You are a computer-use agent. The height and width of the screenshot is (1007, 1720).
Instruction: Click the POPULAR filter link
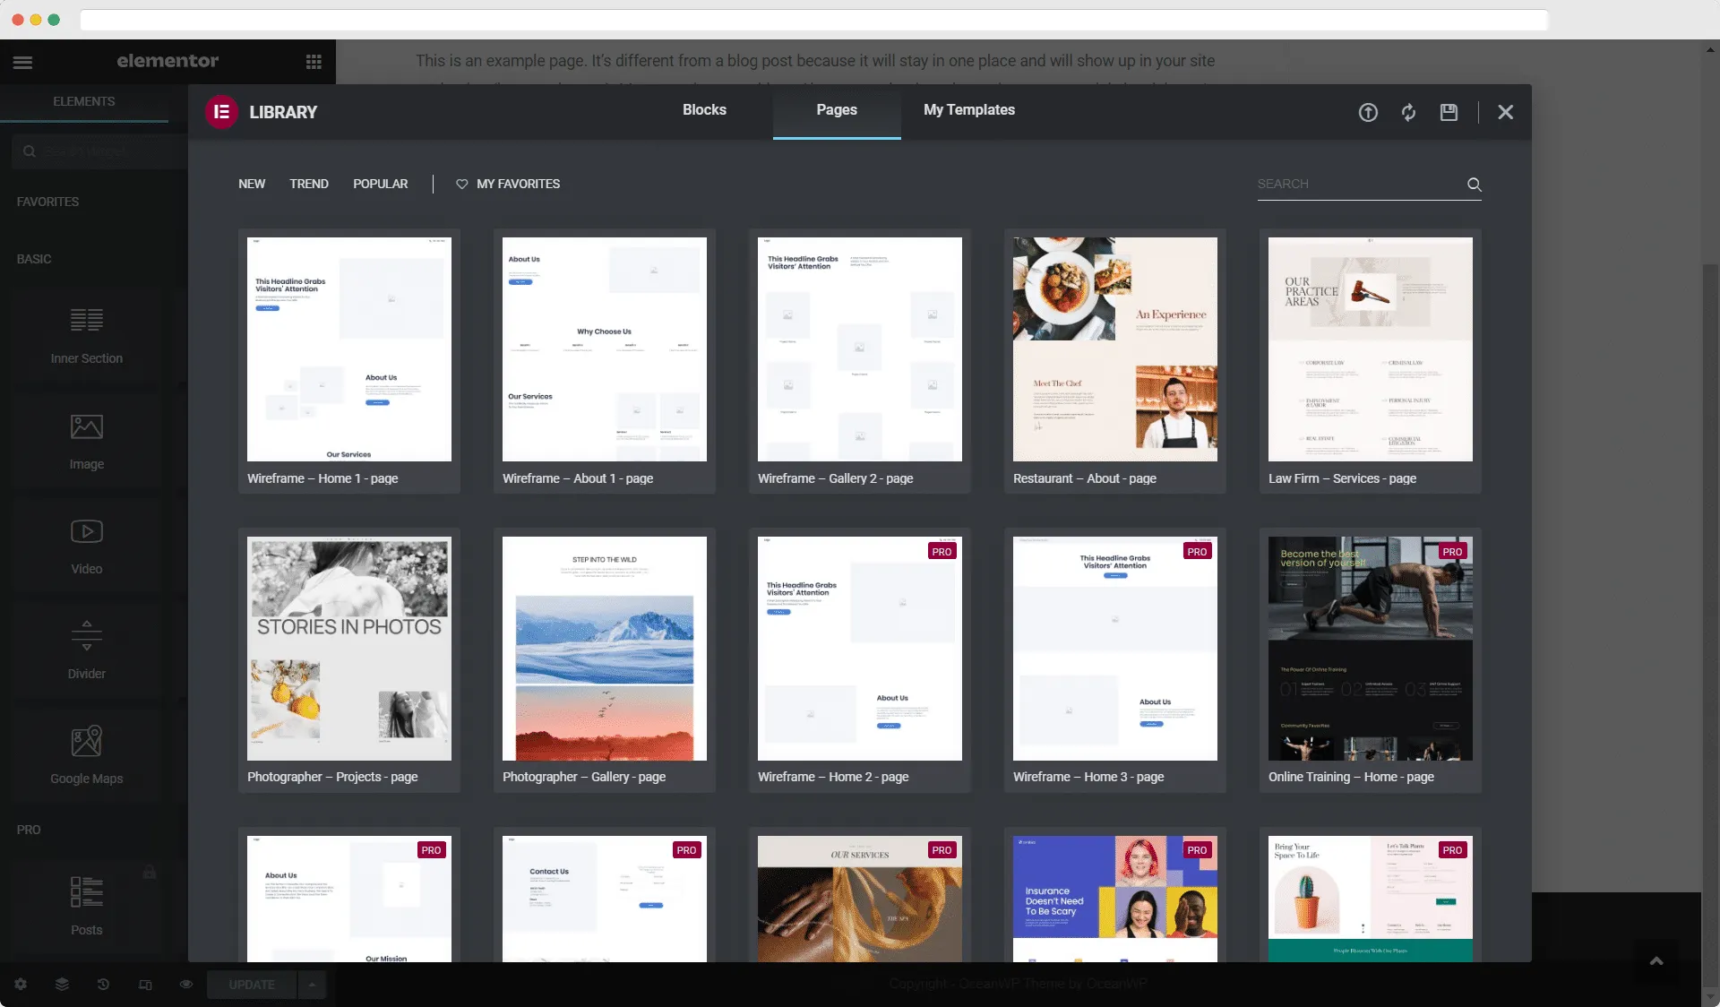380,183
